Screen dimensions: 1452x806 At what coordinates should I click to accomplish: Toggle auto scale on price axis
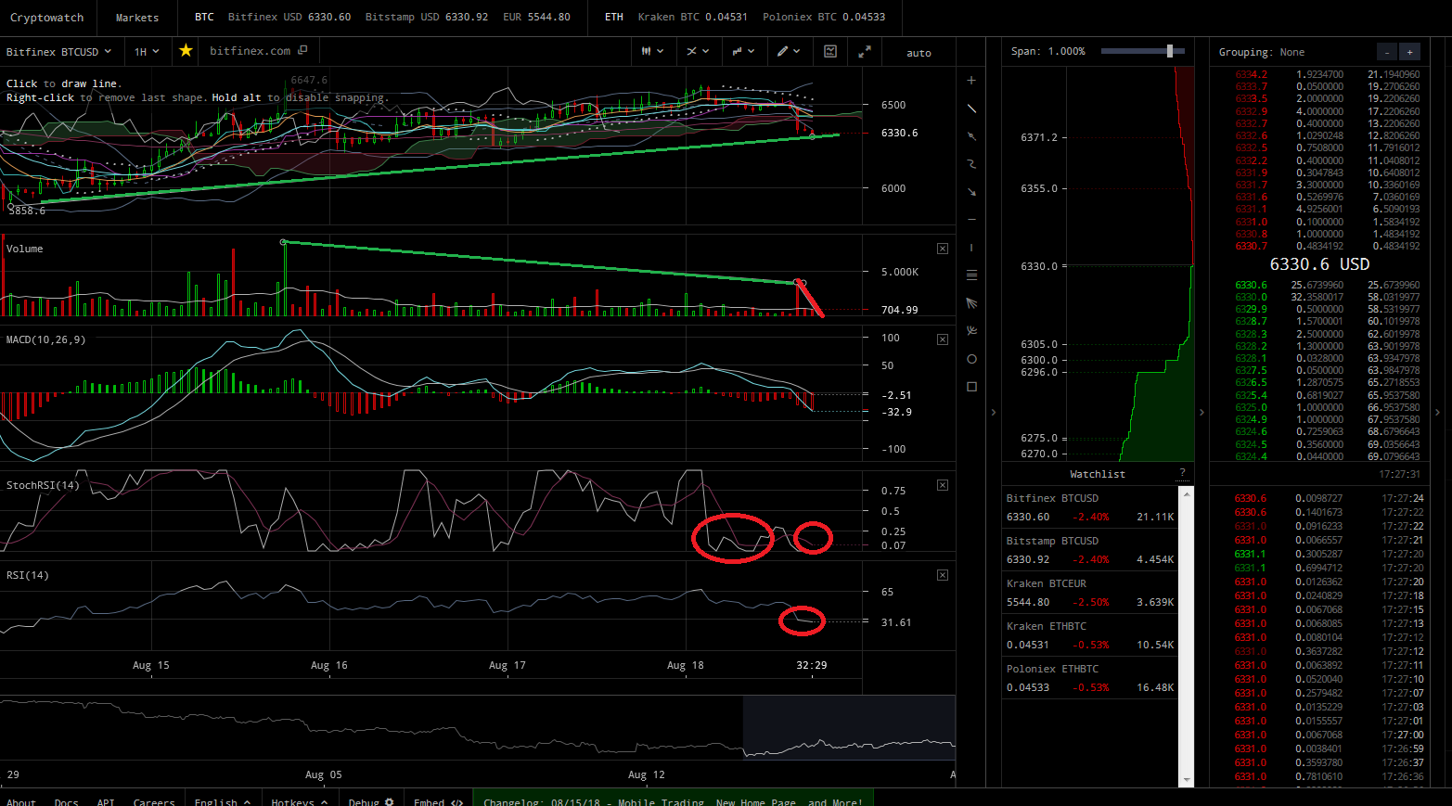pyautogui.click(x=919, y=53)
